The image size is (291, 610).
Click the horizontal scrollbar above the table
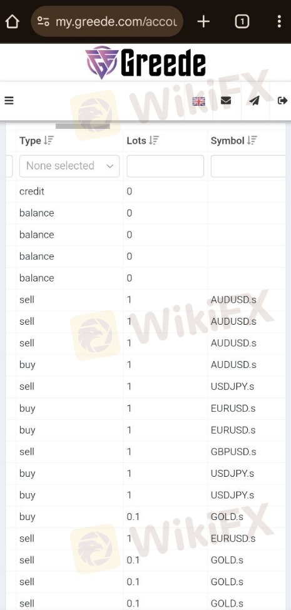pyautogui.click(x=83, y=126)
